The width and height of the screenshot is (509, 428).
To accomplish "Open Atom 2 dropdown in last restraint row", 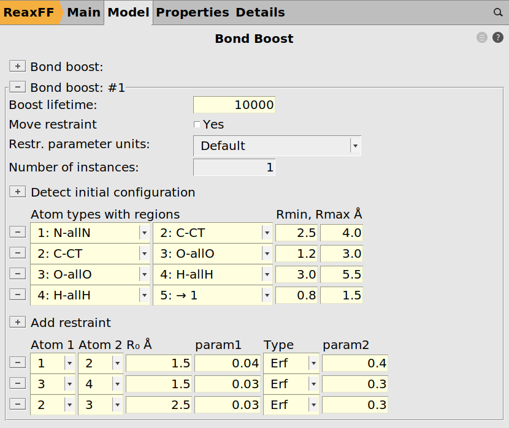I will pyautogui.click(x=101, y=405).
